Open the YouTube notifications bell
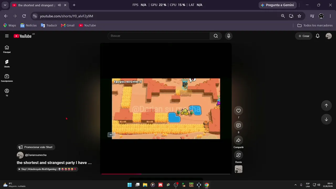The image size is (336, 189). [x=318, y=36]
